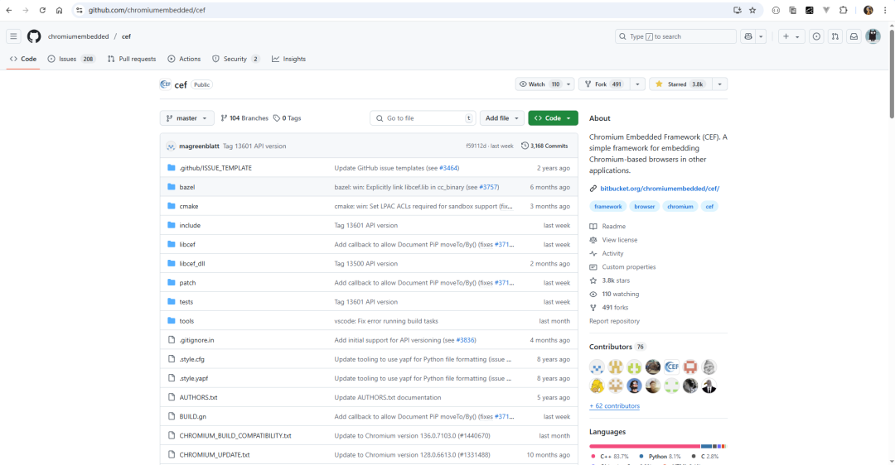Viewport: 895px width, 465px height.
Task: Open the bazel folder
Action: (187, 187)
